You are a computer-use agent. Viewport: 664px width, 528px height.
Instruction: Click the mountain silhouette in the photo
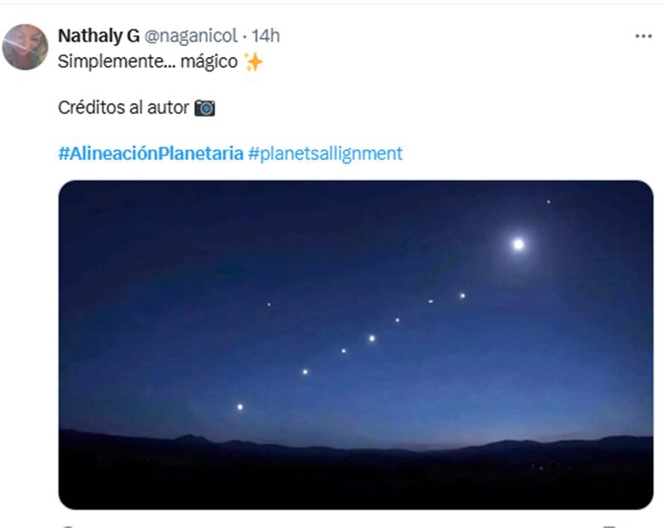click(356, 460)
